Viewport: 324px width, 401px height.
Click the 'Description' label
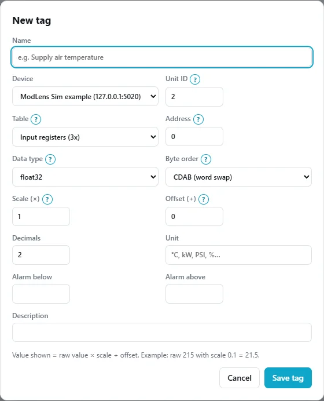tap(30, 316)
